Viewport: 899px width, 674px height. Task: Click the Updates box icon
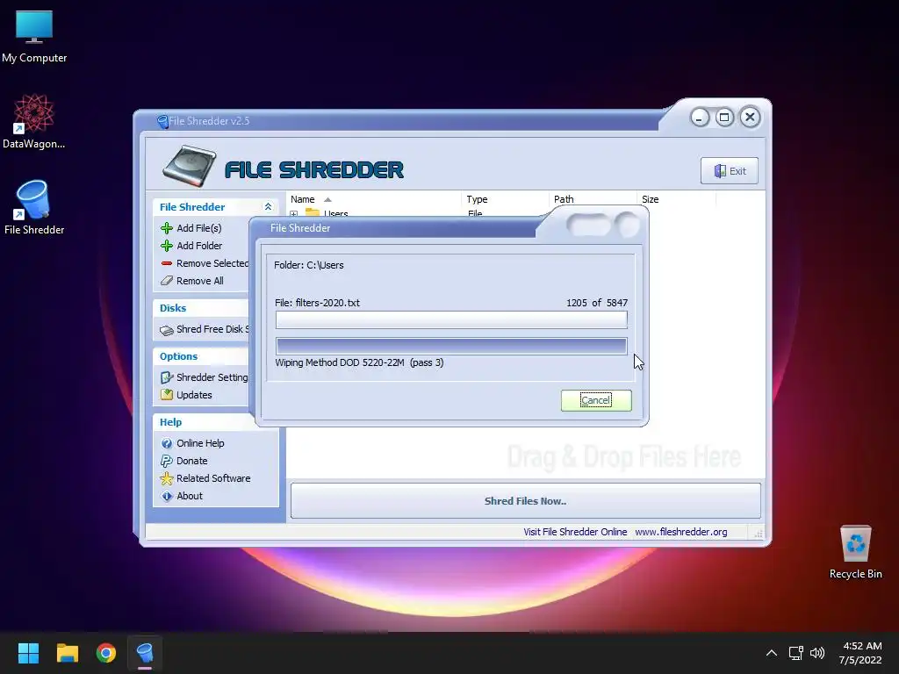(x=167, y=395)
